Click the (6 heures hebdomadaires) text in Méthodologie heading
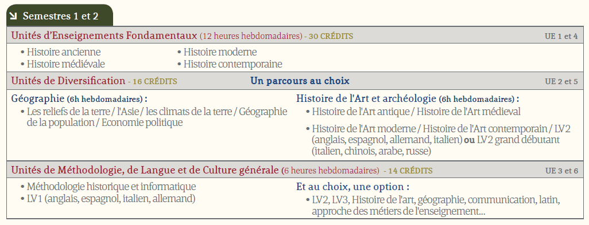The width and height of the screenshot is (589, 225). (x=331, y=171)
